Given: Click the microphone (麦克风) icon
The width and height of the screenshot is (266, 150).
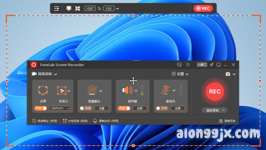Looking at the screenshot, I should [165, 90].
